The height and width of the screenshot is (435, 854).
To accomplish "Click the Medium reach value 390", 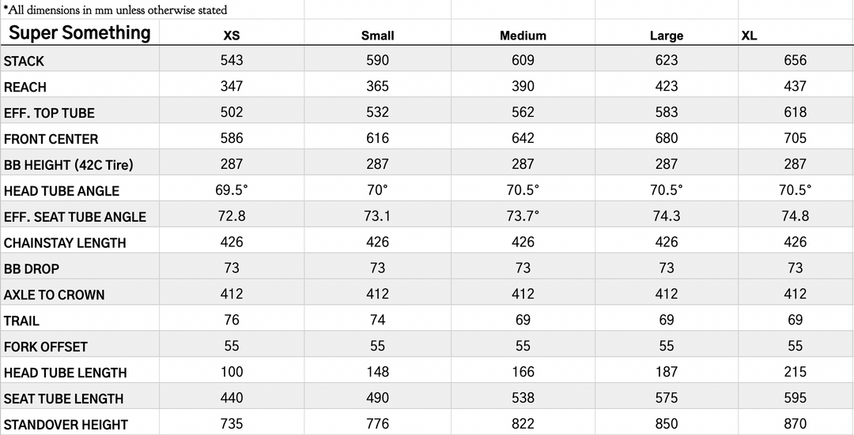I will tap(523, 86).
